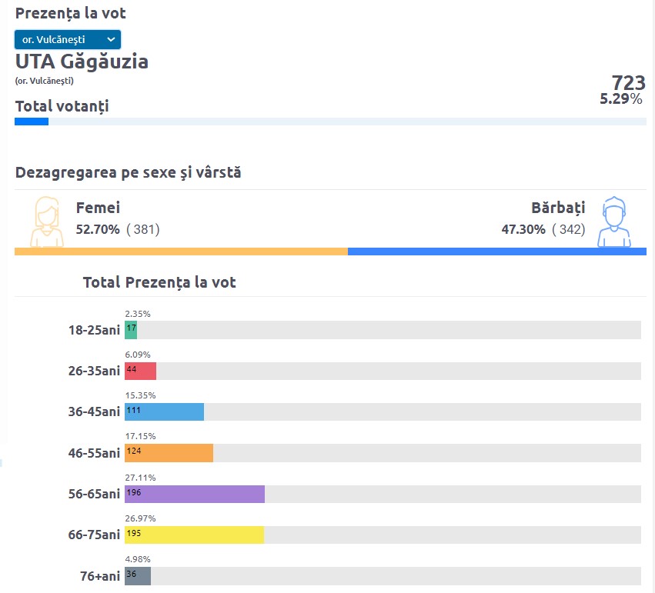The image size is (655, 593).
Task: Click the purple 56-65ani bar with 196
Action: click(195, 494)
